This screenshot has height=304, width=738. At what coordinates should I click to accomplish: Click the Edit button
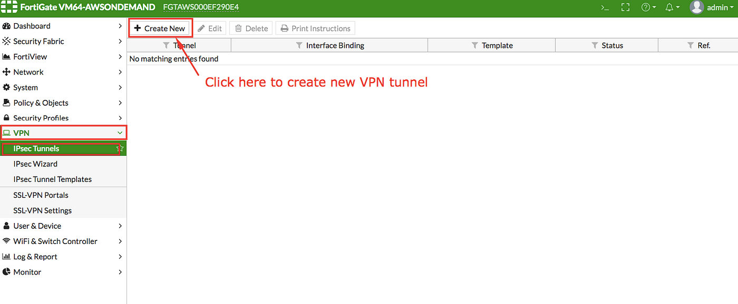[210, 28]
